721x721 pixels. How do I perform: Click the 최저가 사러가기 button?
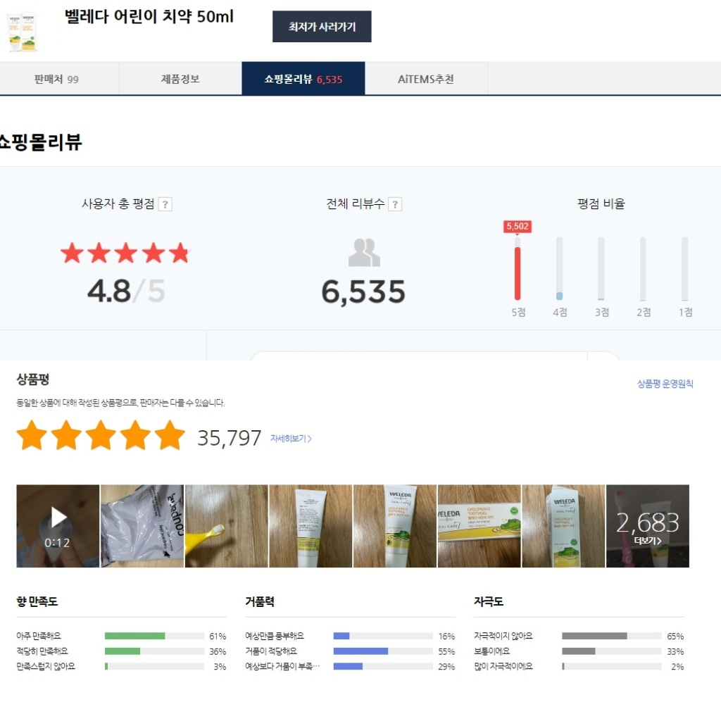(322, 27)
